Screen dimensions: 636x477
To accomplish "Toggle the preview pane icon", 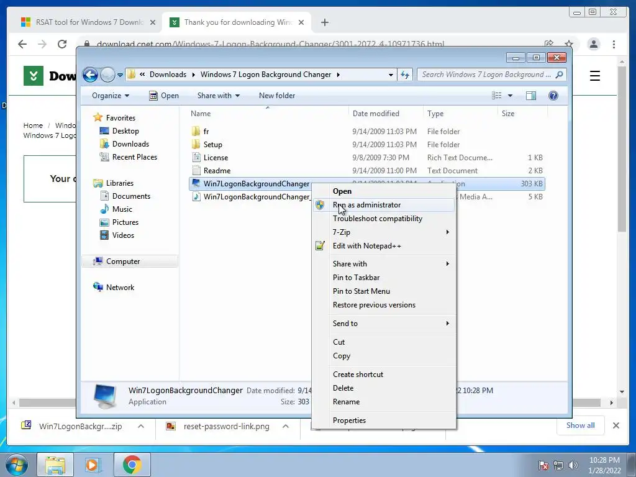I will tap(531, 95).
